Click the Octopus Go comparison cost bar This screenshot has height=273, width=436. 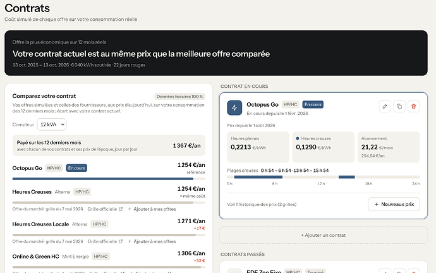109,179
